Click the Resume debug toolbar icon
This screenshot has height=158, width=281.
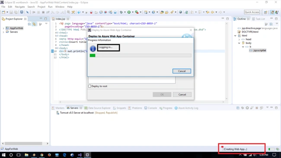coord(34,12)
